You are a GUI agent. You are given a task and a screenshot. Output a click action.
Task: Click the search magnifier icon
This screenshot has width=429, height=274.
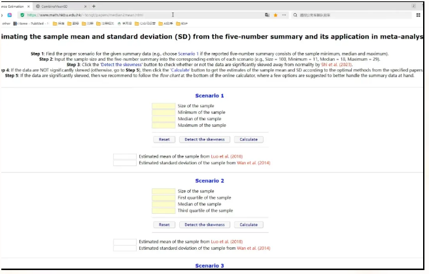295,15
